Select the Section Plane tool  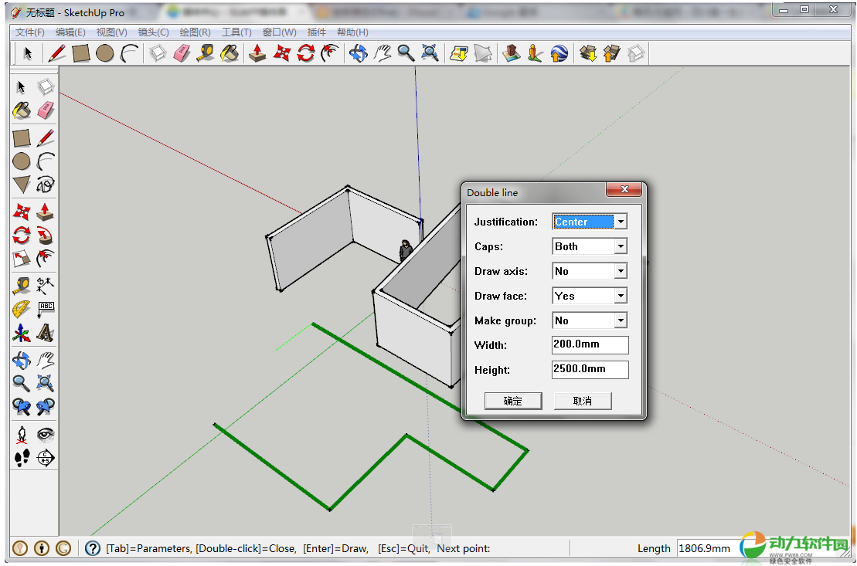(x=46, y=458)
